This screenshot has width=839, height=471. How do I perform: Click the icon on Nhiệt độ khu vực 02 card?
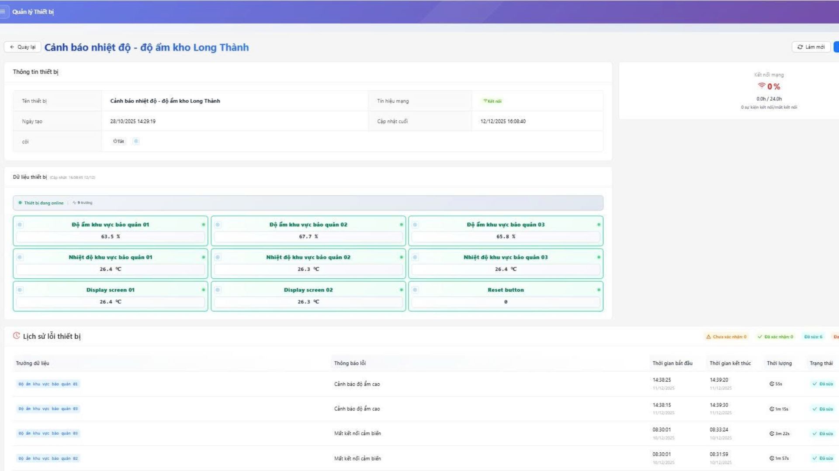pyautogui.click(x=218, y=257)
